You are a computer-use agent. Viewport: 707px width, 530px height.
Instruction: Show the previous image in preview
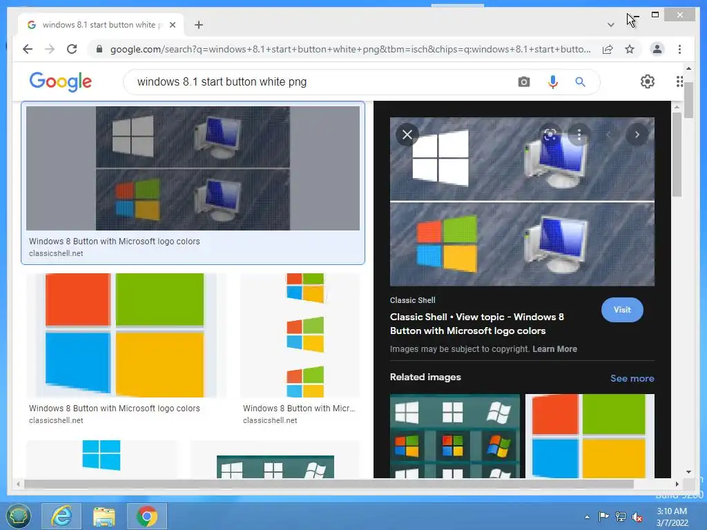[608, 135]
